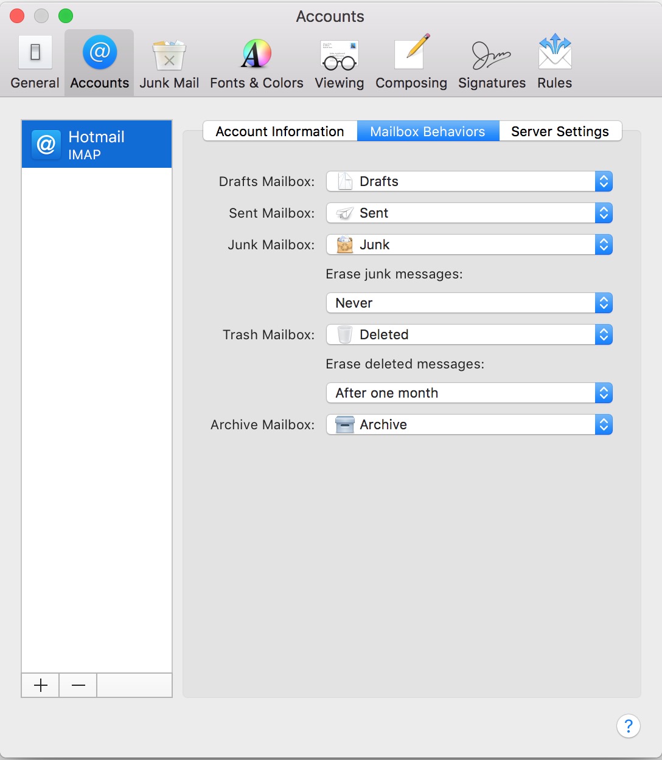The width and height of the screenshot is (662, 760).
Task: Select the Hotmail IMAP account
Action: (x=97, y=144)
